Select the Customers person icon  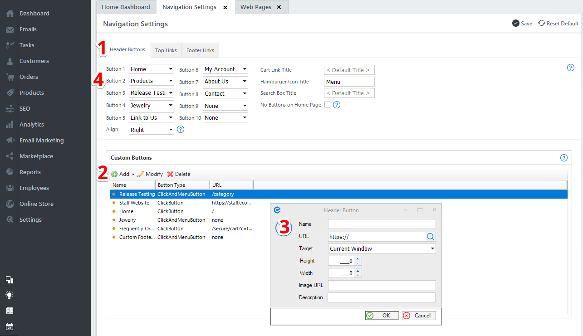pyautogui.click(x=10, y=61)
